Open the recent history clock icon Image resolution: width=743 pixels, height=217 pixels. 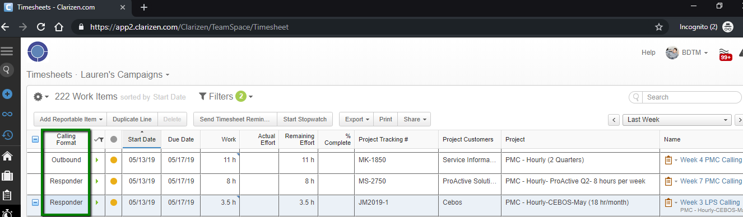tap(7, 135)
